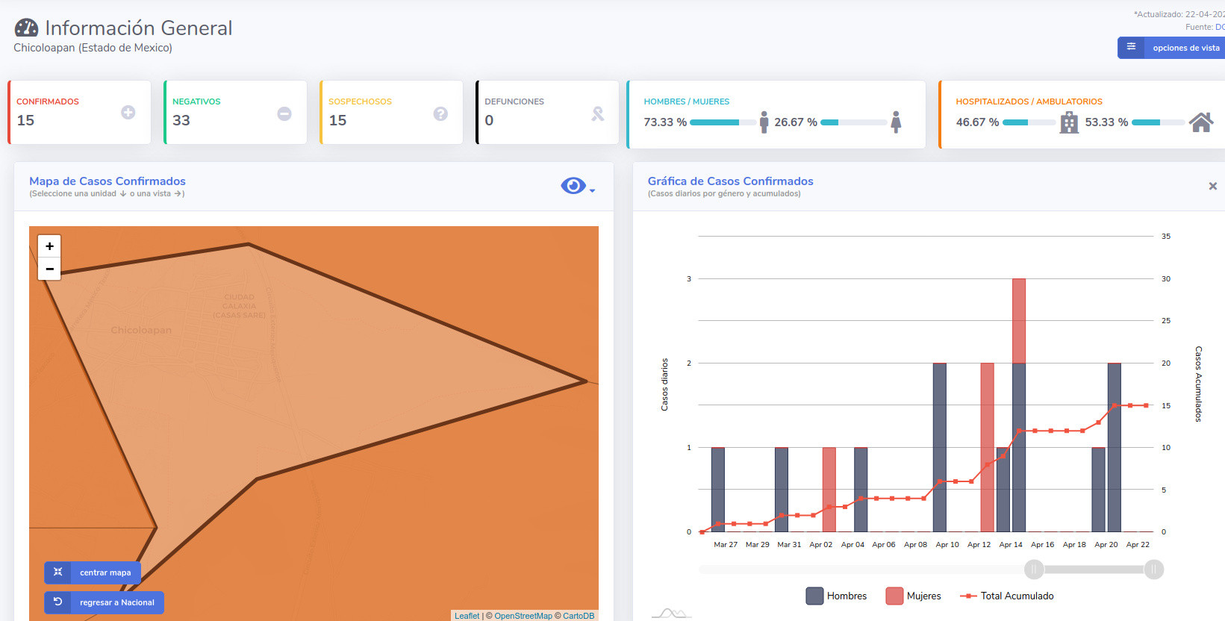Click the Mujeres bar at Apr 02

(829, 490)
